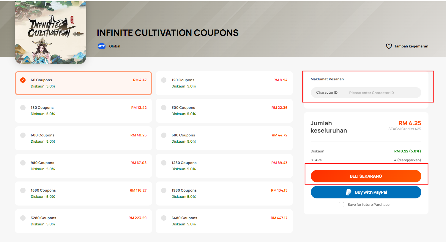Image resolution: width=446 pixels, height=242 pixels.
Task: Select the 120 Coupons radio option
Action: click(x=164, y=80)
